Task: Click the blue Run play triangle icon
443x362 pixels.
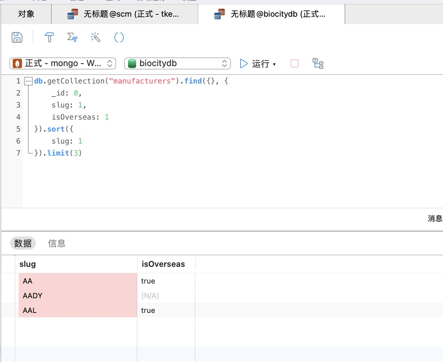Action: (x=244, y=63)
